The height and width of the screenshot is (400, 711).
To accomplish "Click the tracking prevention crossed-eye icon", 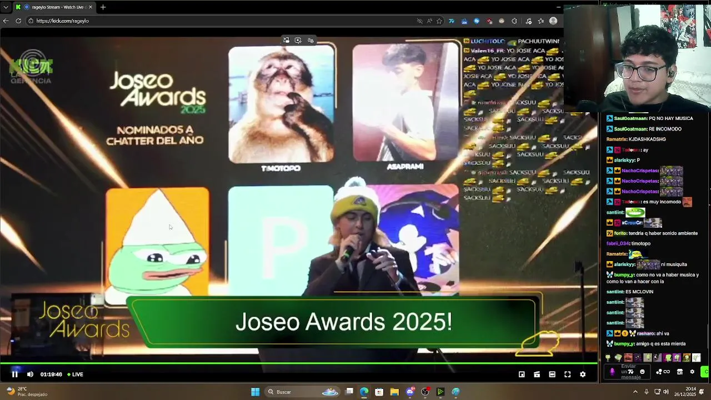I will pos(419,21).
